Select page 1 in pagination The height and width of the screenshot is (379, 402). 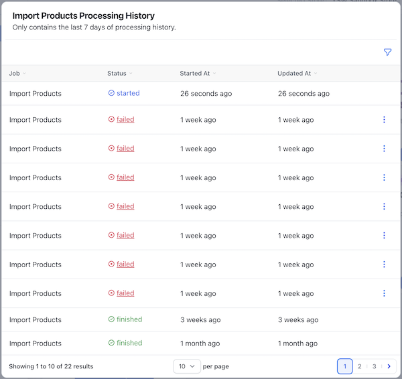344,366
